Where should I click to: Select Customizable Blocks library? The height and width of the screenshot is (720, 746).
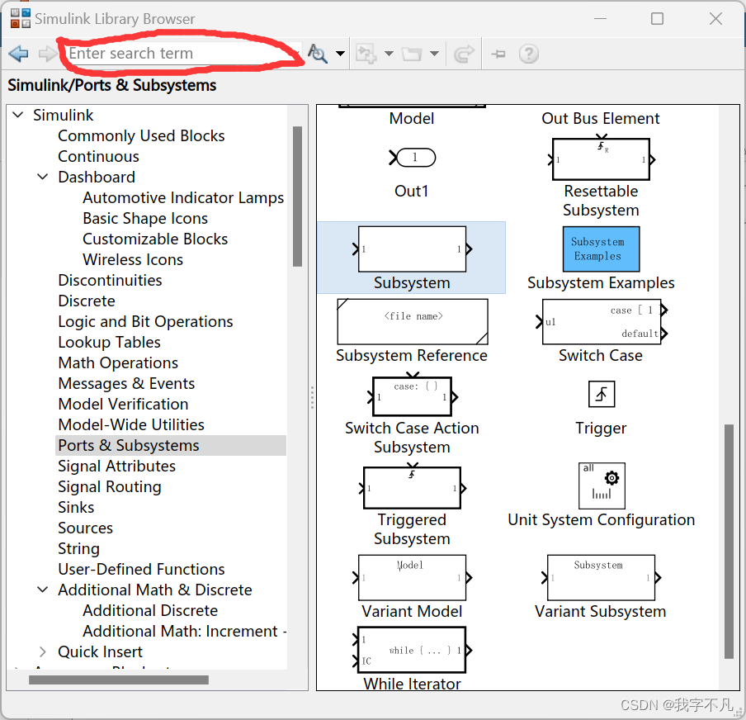[155, 239]
